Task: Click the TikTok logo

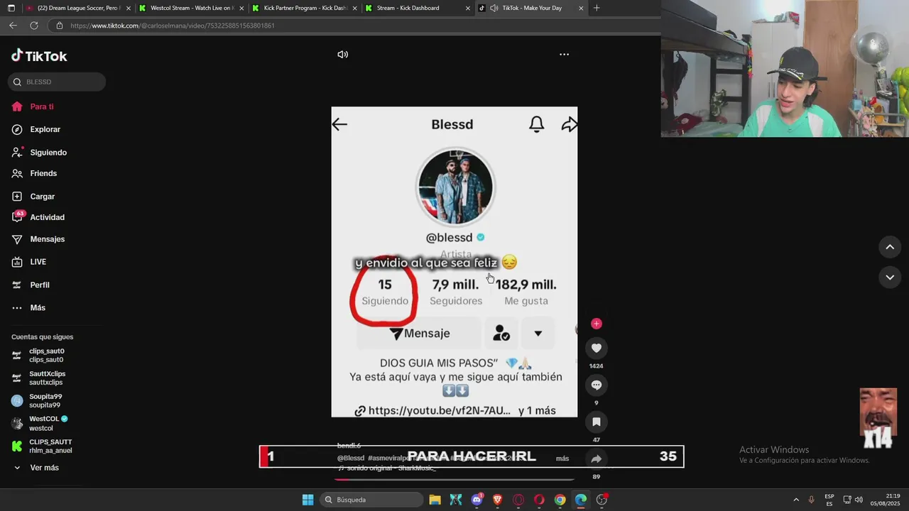Action: (39, 56)
